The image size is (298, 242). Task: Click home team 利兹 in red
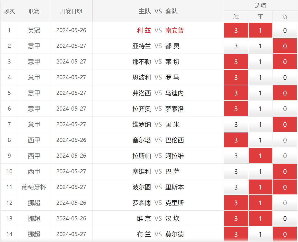coord(144,30)
